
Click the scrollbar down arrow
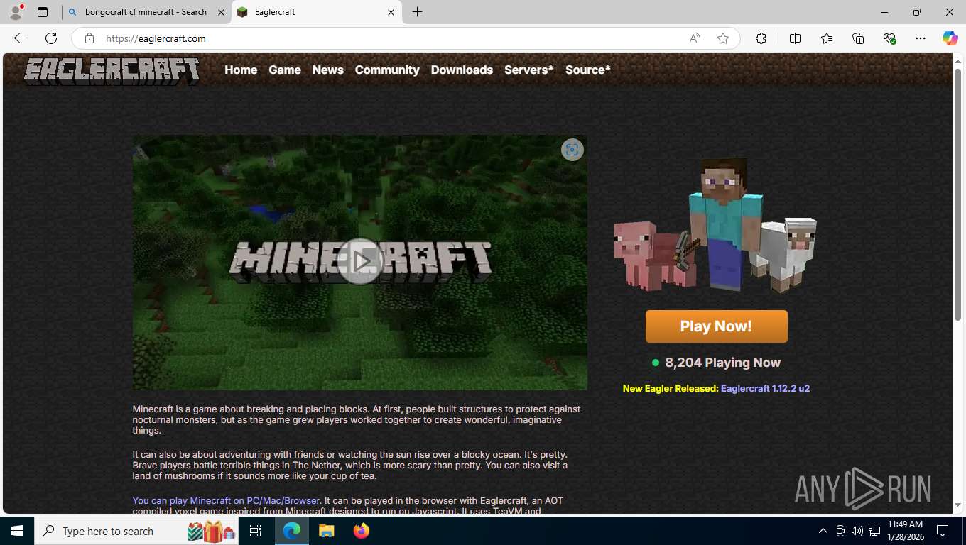pos(957,505)
